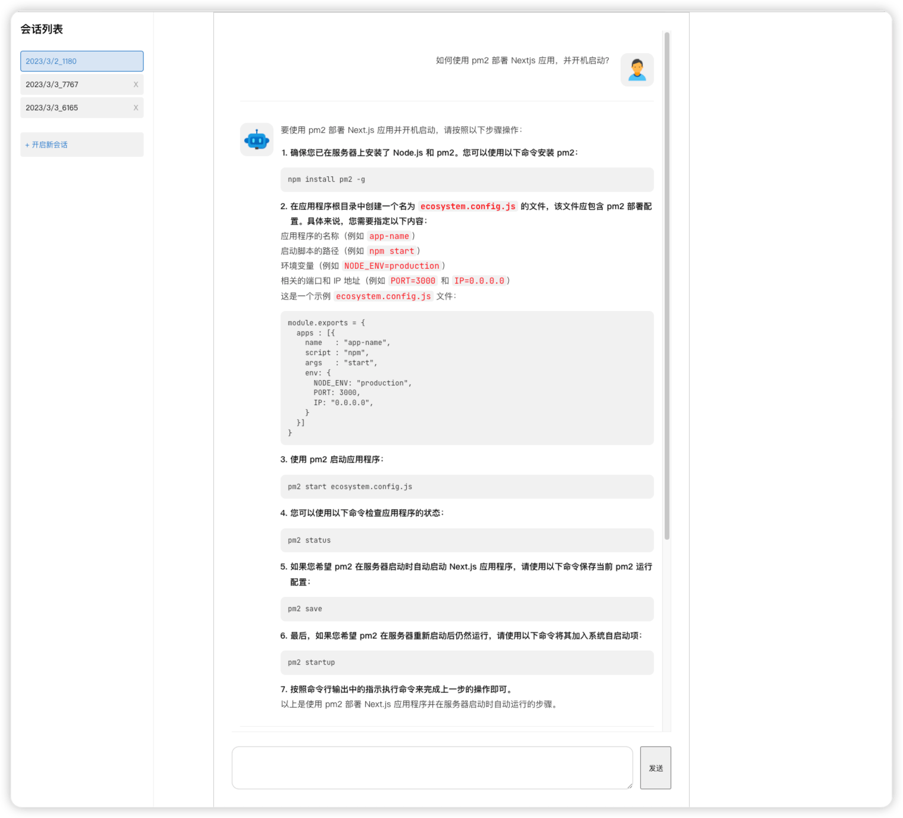The height and width of the screenshot is (818, 903).
Task: Switch to the 2023/3/3_7767 session
Action: click(x=74, y=85)
